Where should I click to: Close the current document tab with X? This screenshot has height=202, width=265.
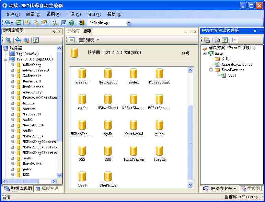pyautogui.click(x=195, y=32)
